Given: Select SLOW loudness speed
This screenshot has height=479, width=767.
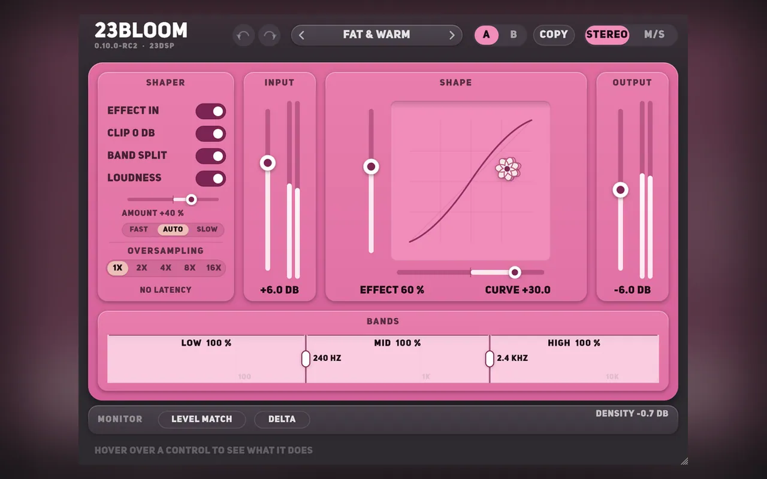Looking at the screenshot, I should [x=207, y=229].
